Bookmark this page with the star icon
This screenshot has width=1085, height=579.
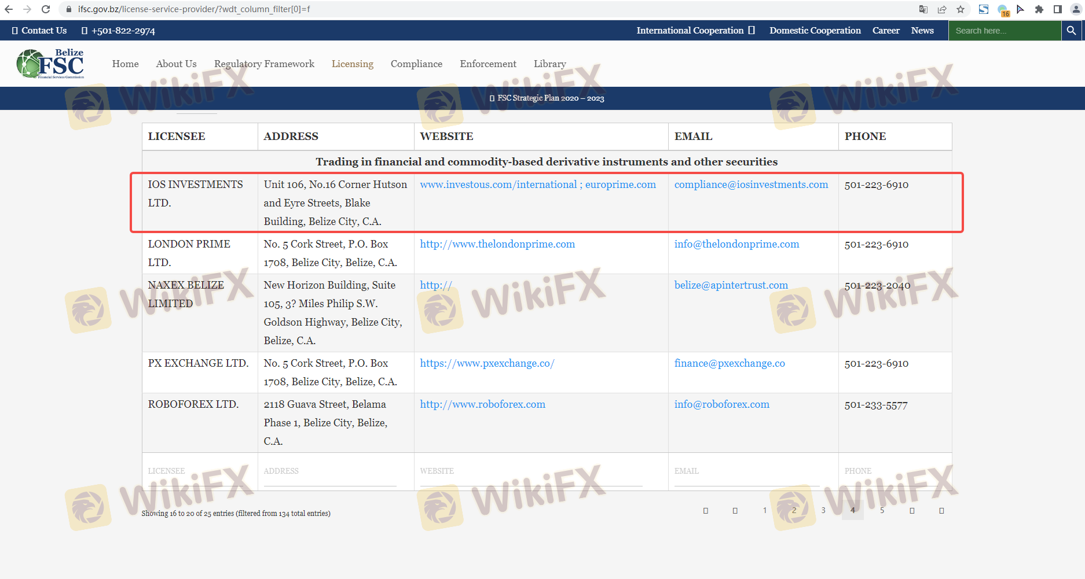[961, 9]
